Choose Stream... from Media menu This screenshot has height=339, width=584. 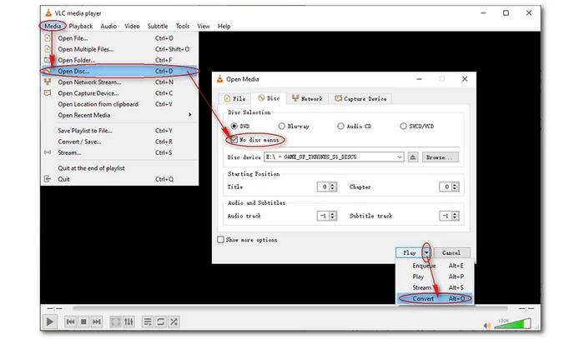tap(119, 152)
